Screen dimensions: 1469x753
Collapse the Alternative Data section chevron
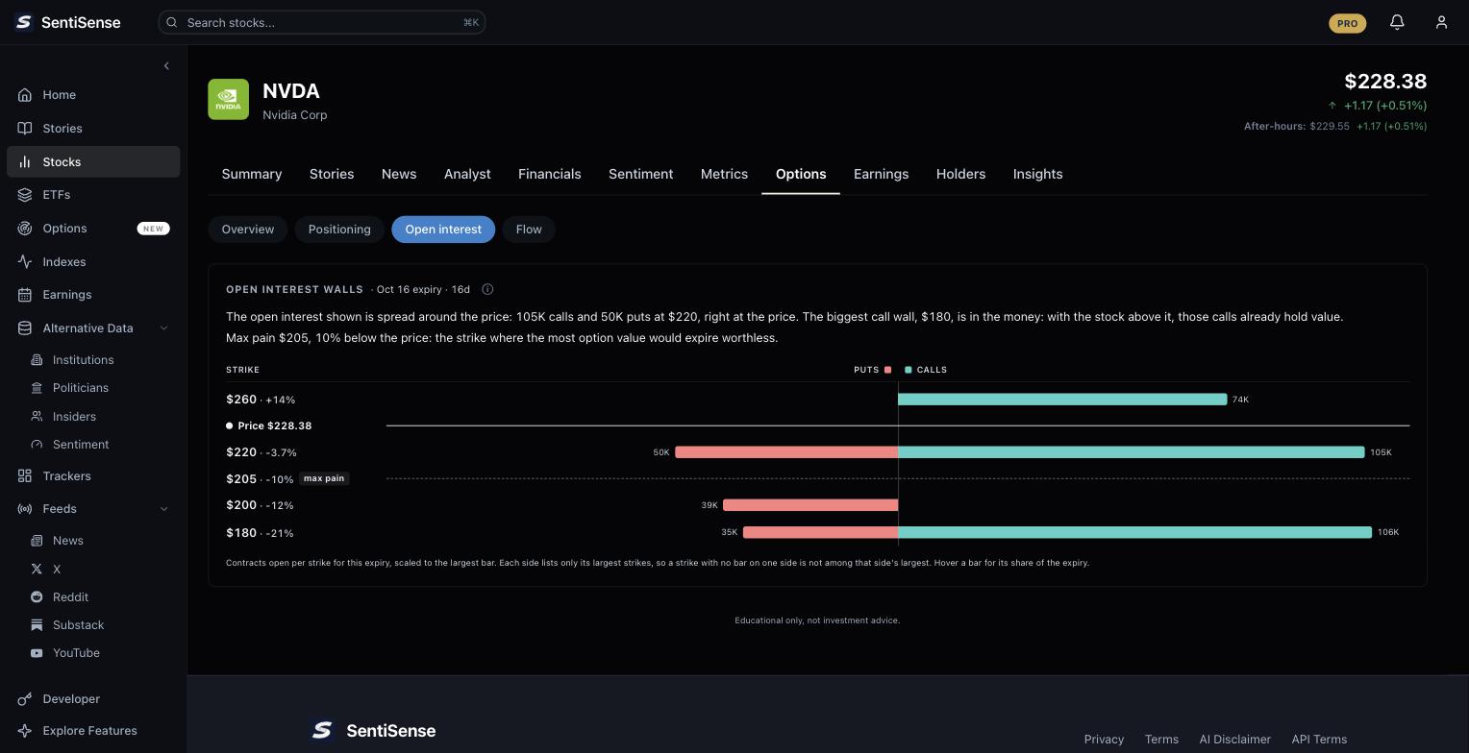coord(163,328)
